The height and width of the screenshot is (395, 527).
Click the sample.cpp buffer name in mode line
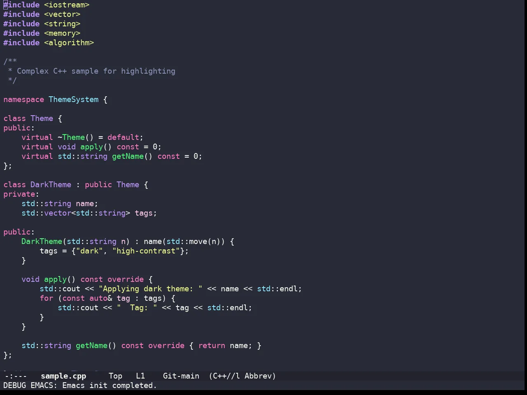[63, 376]
